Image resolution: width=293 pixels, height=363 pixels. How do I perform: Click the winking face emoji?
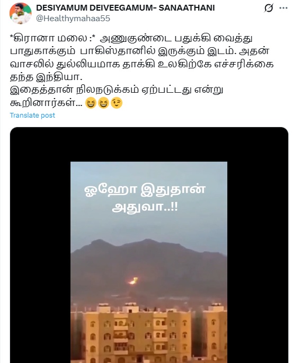(x=117, y=103)
